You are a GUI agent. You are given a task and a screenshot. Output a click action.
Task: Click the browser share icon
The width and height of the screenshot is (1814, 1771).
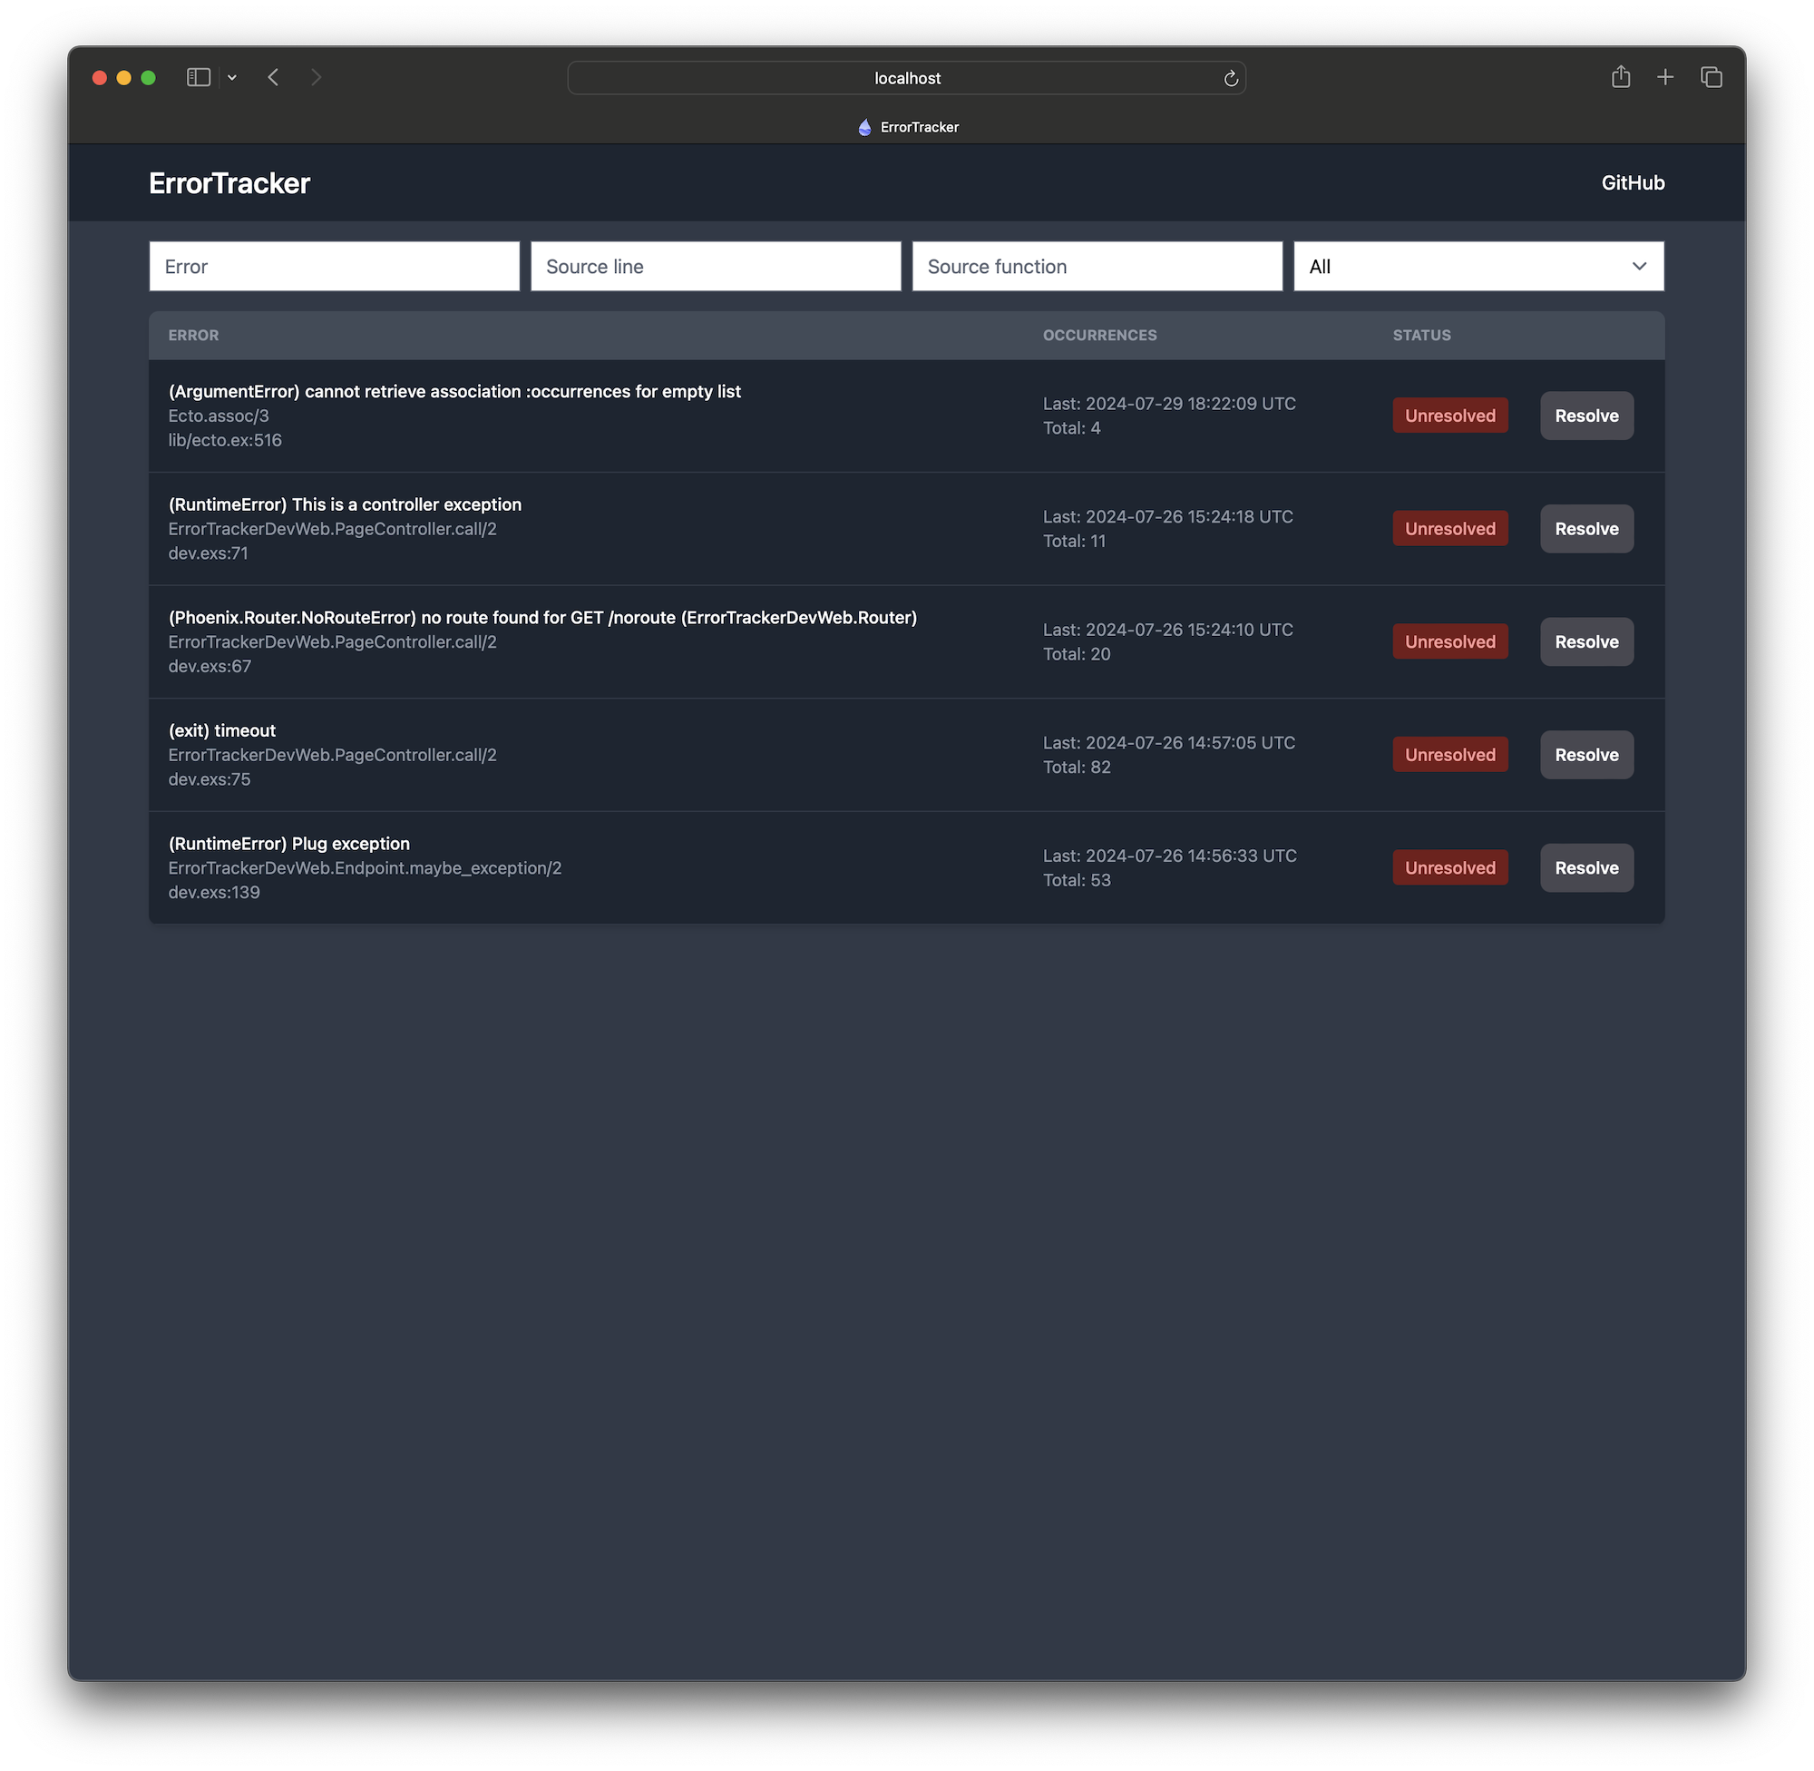[x=1620, y=78]
